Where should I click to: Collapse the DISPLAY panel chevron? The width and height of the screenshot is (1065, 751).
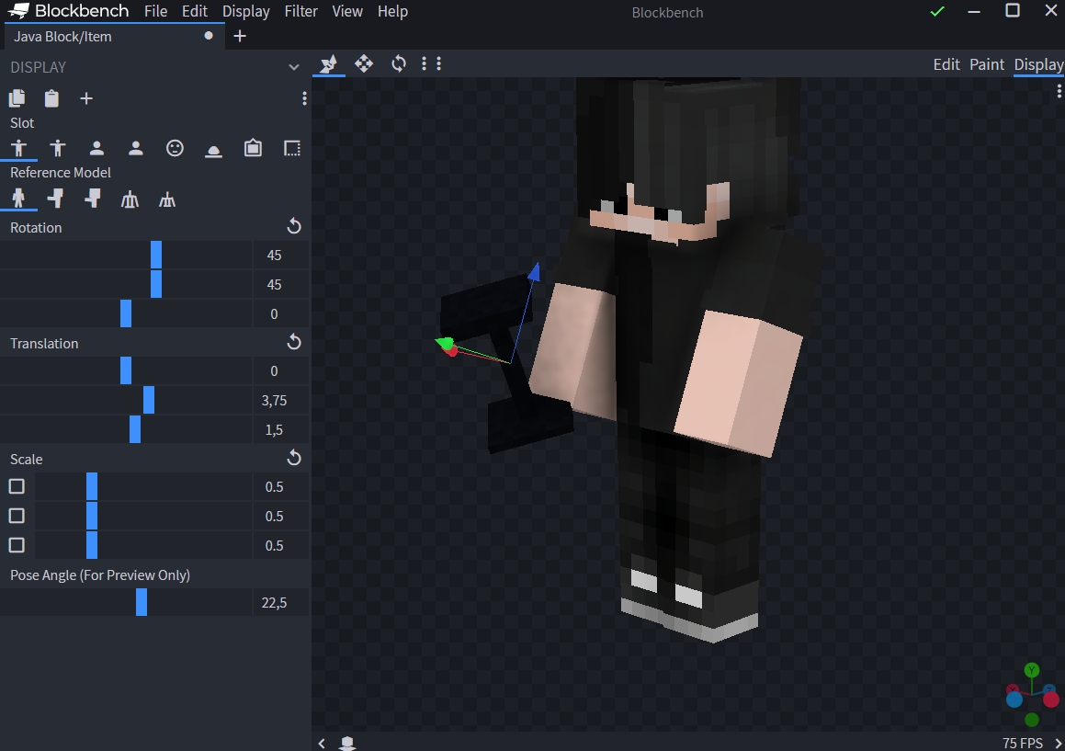(x=294, y=67)
